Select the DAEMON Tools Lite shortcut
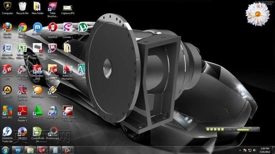This screenshot has width=275, height=154. (x=7, y=135)
